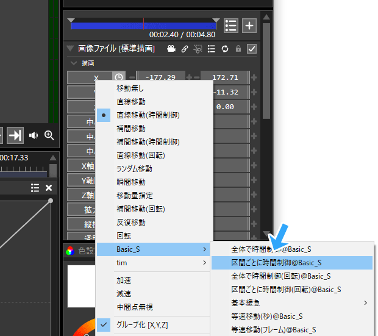378x336 pixels.
Task: Click the speaker volume icon
Action: [x=34, y=135]
